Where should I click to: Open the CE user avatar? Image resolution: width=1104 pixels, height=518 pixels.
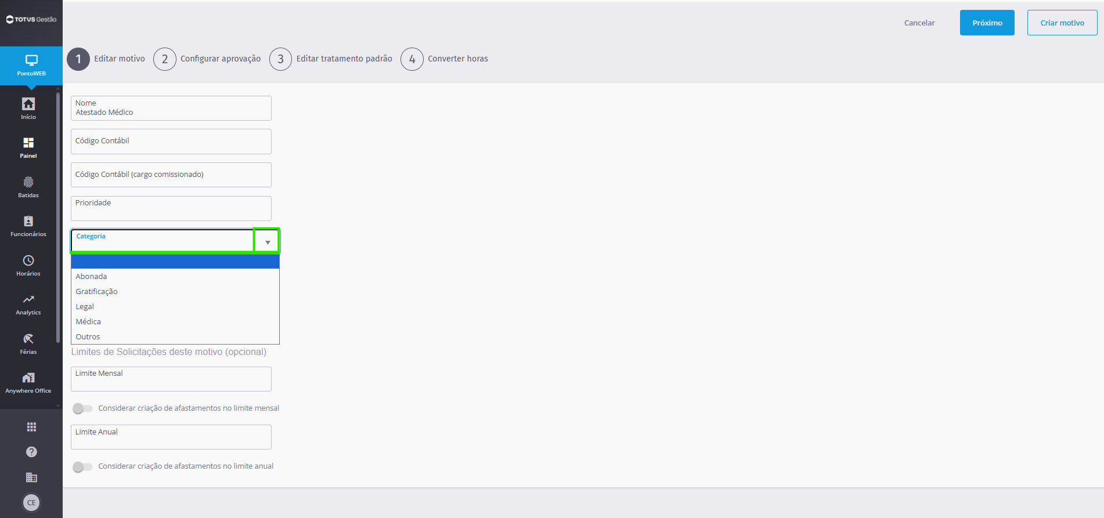point(31,503)
